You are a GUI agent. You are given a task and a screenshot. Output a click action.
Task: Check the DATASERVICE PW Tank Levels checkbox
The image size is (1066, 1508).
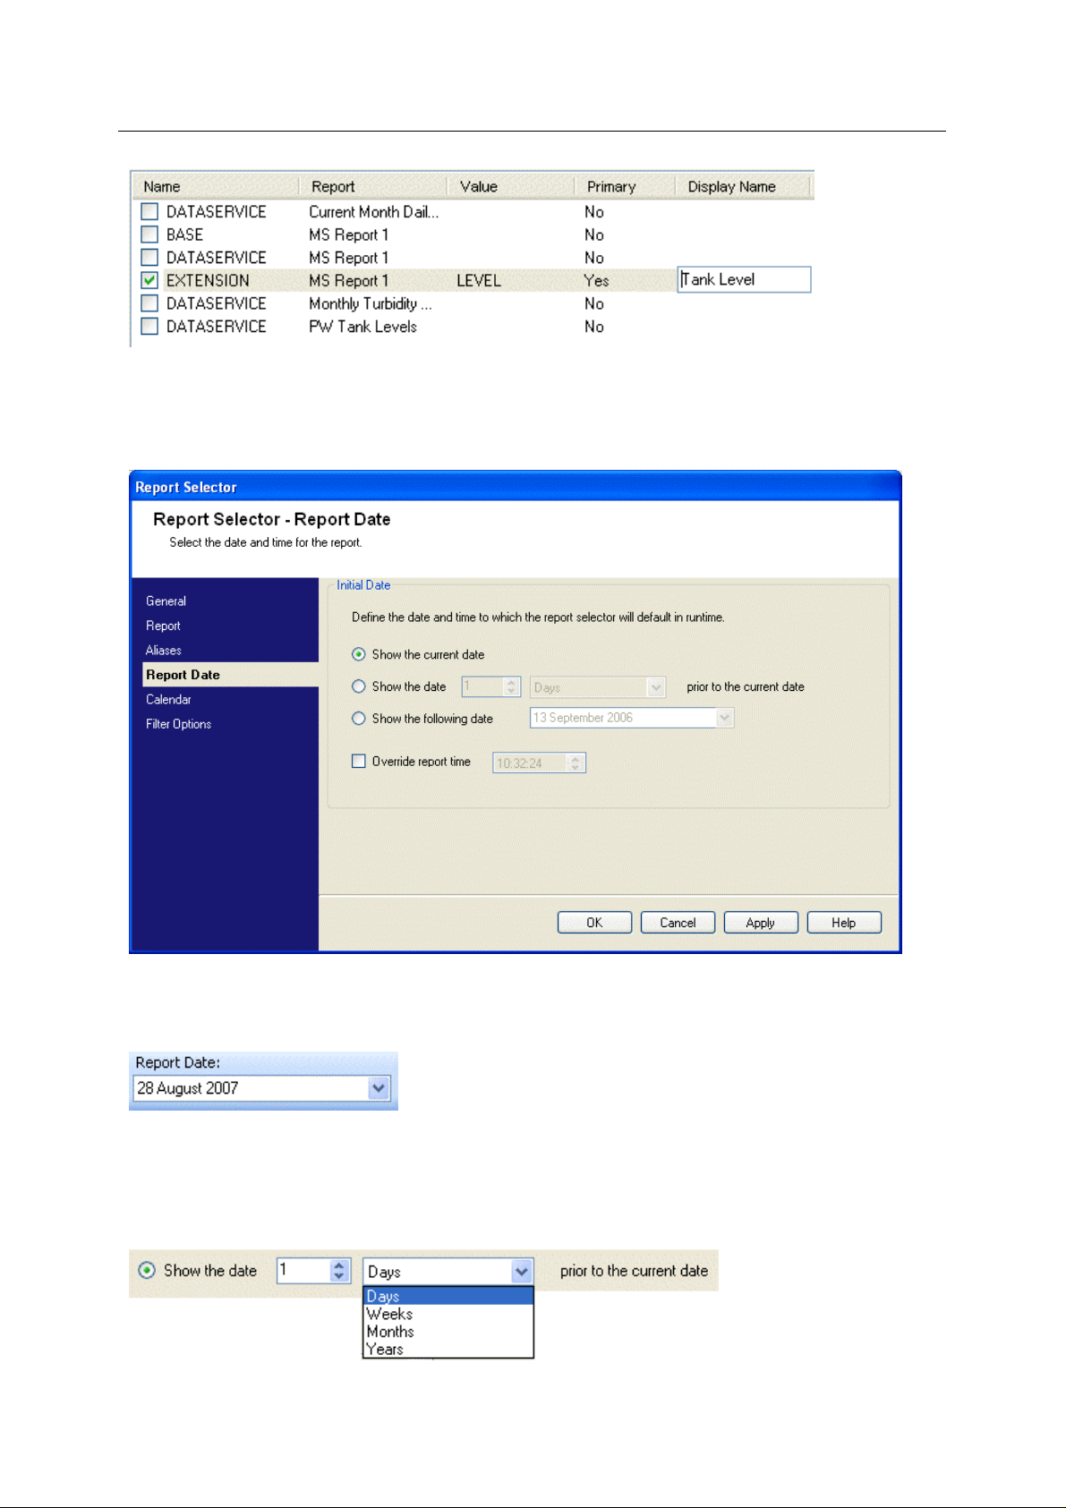coord(149,327)
